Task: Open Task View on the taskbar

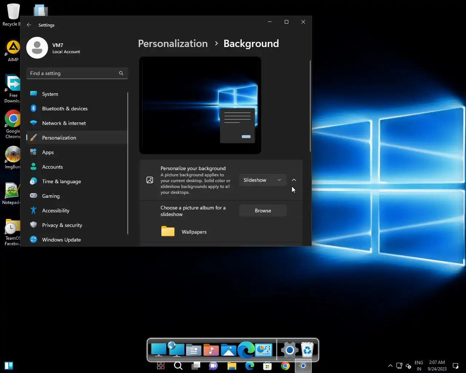Action: click(196, 366)
